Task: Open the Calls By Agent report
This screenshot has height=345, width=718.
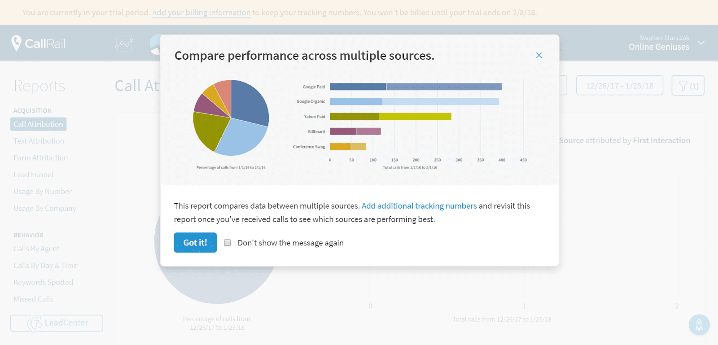Action: click(x=36, y=249)
